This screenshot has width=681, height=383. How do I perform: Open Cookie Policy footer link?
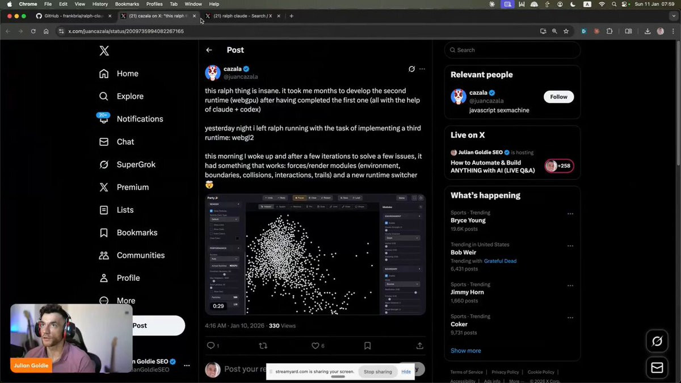pyautogui.click(x=541, y=372)
